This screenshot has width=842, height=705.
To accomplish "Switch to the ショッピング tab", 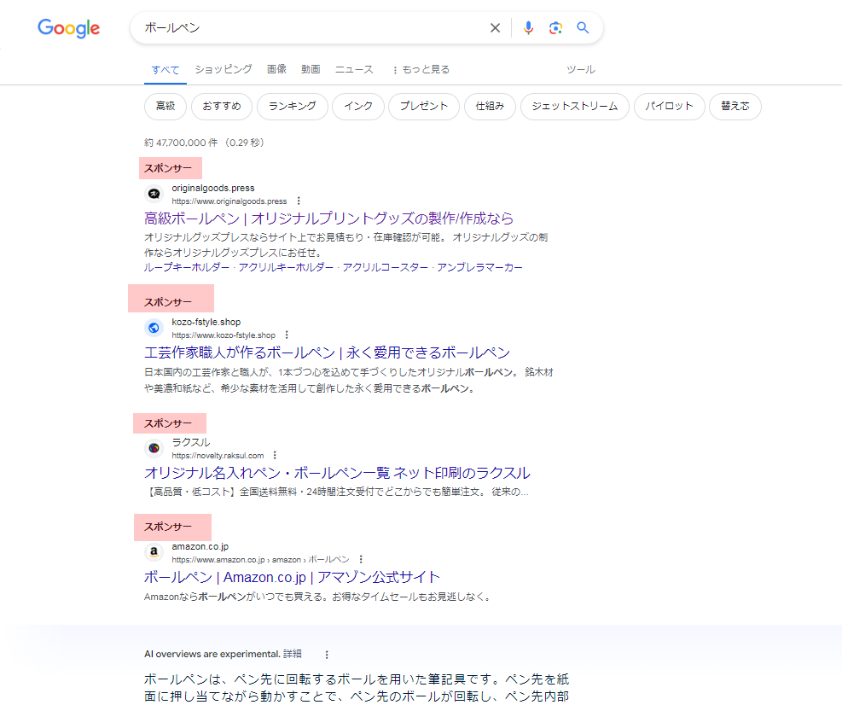I will tap(224, 69).
